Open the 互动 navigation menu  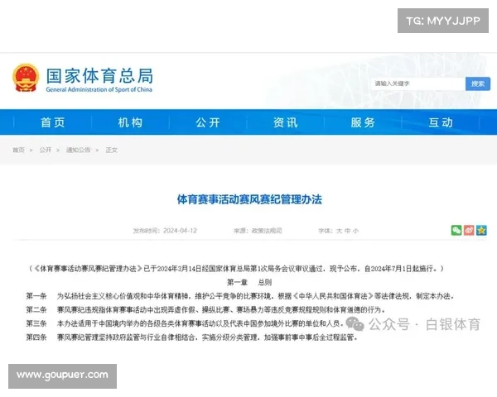point(441,122)
